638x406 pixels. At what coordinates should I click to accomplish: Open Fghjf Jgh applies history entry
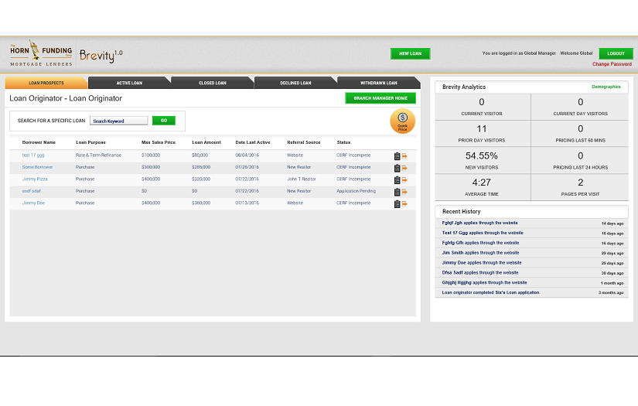pyautogui.click(x=479, y=223)
